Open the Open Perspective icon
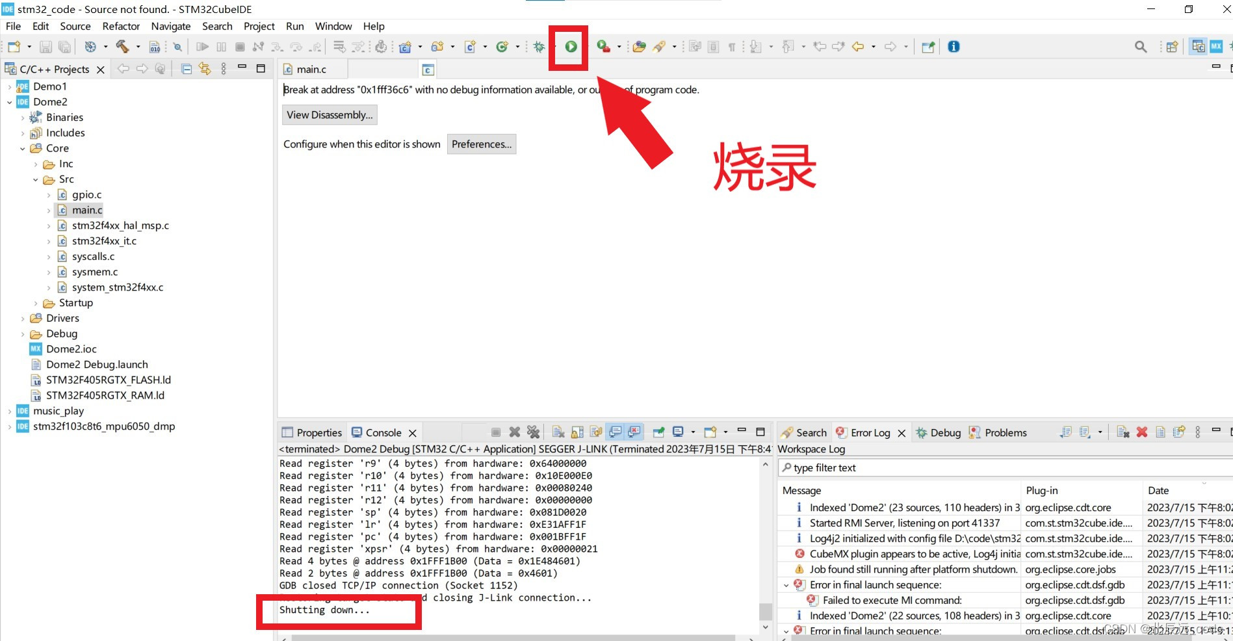Viewport: 1233px width, 641px height. pyautogui.click(x=1172, y=47)
